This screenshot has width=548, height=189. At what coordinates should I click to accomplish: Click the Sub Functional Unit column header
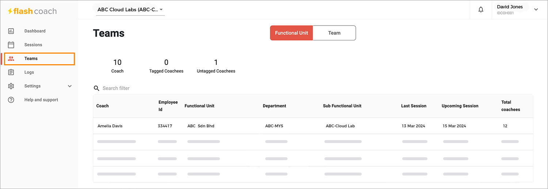pyautogui.click(x=342, y=106)
